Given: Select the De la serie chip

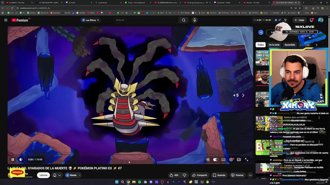Looking at the screenshot, I should pos(274,45).
